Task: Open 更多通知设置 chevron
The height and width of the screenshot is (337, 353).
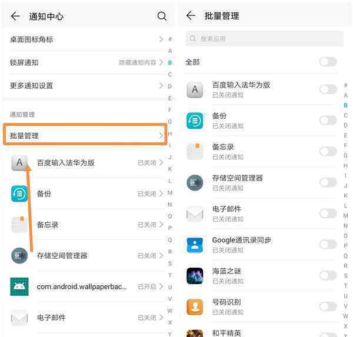Action: click(161, 85)
